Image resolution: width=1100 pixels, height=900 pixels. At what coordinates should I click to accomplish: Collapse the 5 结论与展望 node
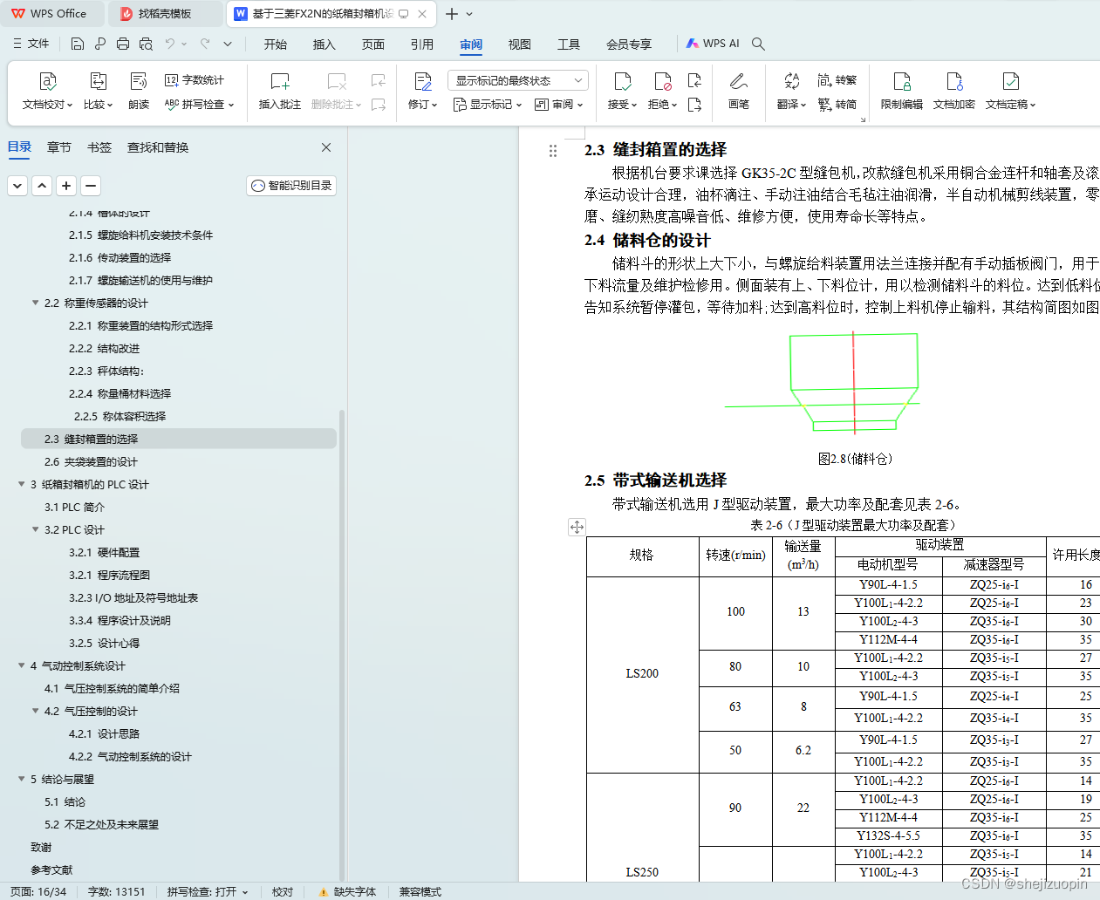22,779
